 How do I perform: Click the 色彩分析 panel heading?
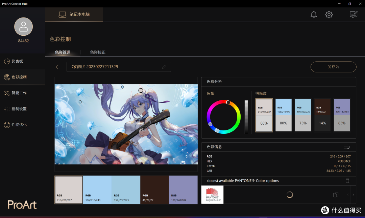(x=214, y=82)
